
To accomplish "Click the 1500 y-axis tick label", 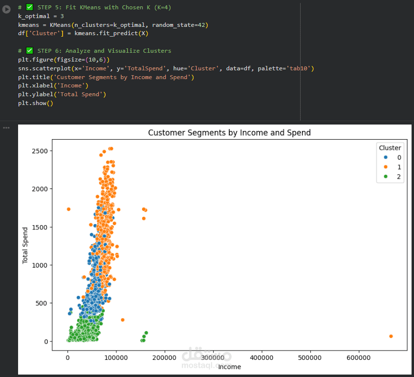I will [40, 228].
